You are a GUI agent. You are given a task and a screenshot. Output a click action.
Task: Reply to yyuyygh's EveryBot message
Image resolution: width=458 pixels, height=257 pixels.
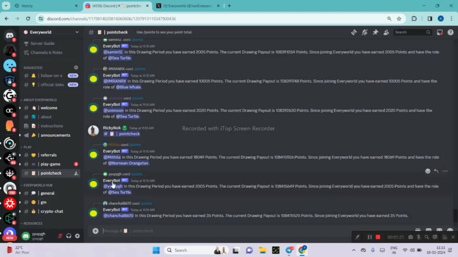(x=436, y=171)
